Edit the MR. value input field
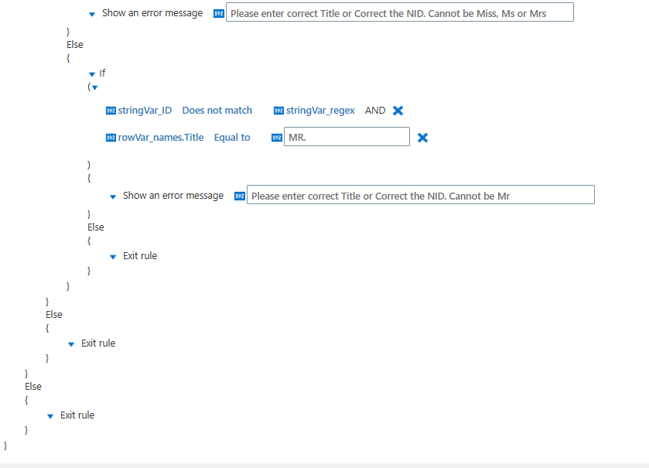 [347, 137]
